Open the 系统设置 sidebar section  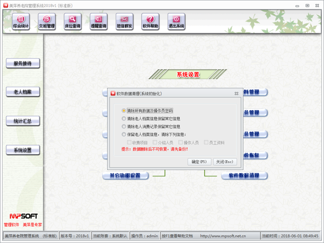[x=23, y=150]
